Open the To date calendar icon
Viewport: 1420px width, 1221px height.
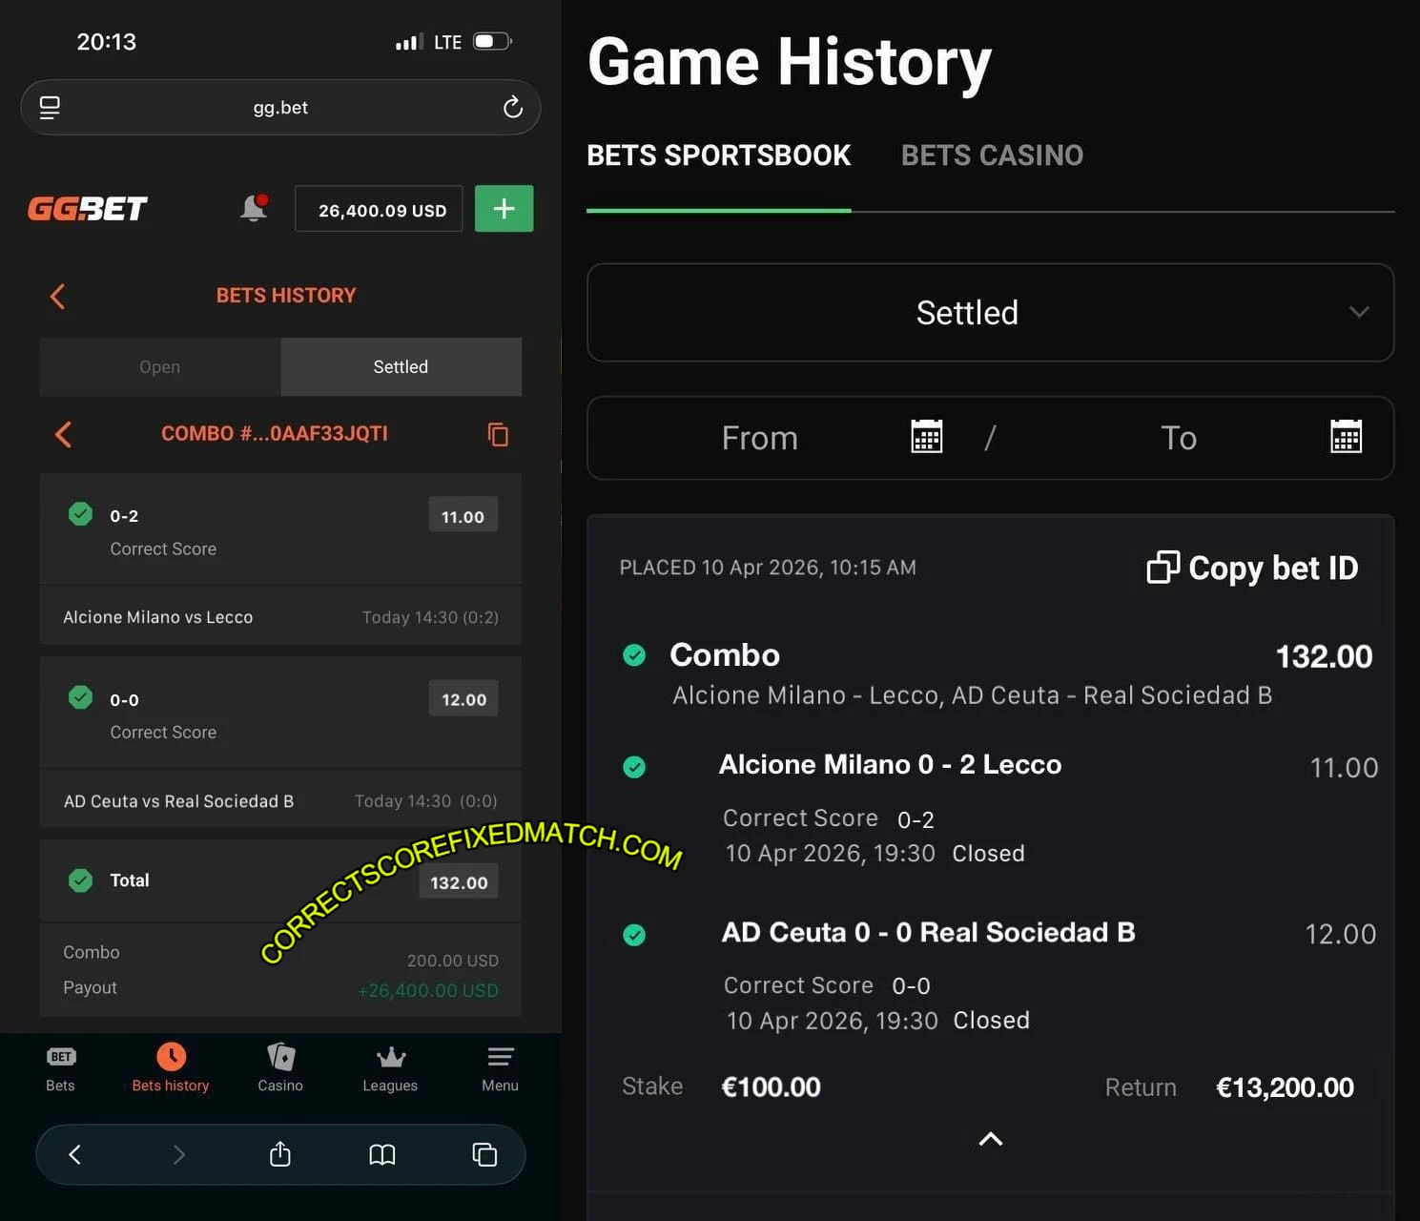click(x=1346, y=437)
